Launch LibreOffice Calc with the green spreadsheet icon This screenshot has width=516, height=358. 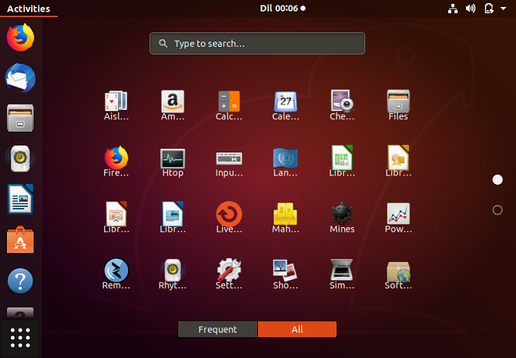342,162
